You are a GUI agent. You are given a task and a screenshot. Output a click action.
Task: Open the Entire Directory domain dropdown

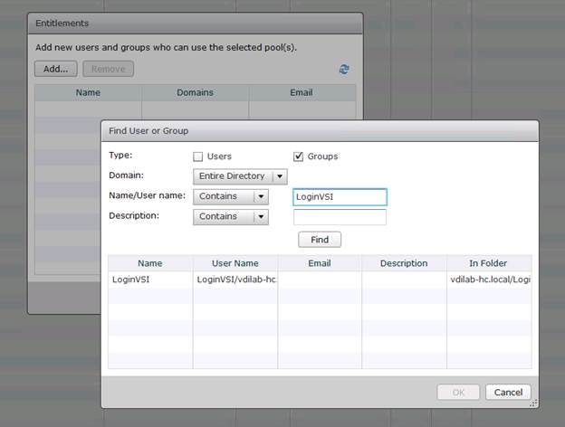tap(240, 176)
